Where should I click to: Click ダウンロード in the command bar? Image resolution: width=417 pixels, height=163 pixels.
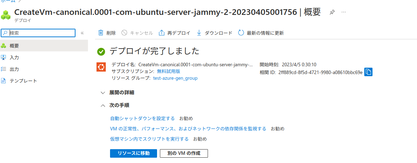(214, 33)
